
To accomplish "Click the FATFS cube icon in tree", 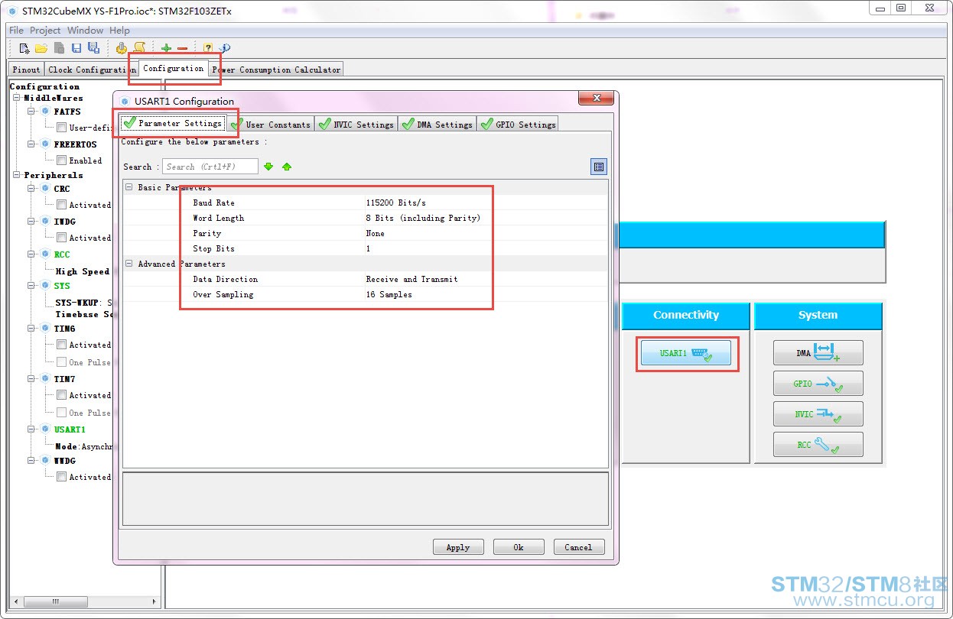I will [45, 112].
